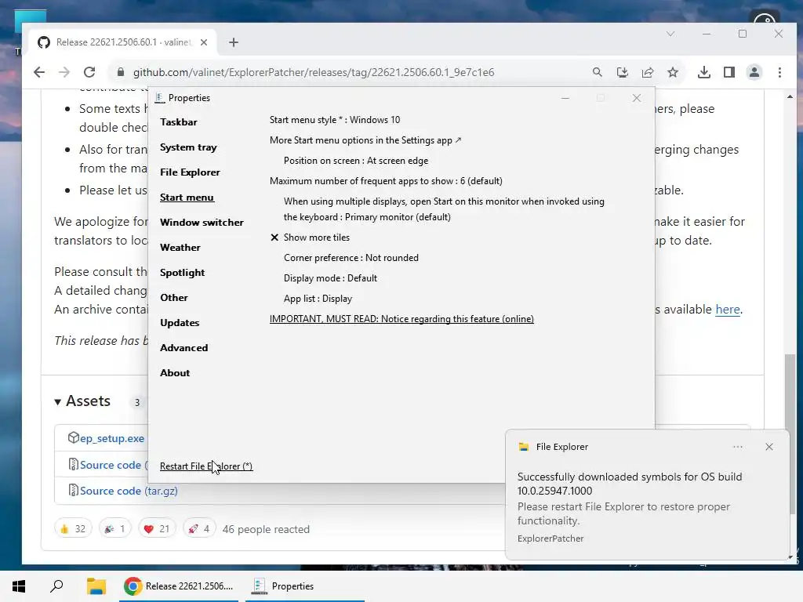
Task: Open notification options three dots
Action: [737, 447]
